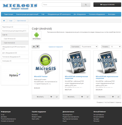Open Политика Безопасности footer link
This screenshot has width=122, height=125.
(8, 119)
